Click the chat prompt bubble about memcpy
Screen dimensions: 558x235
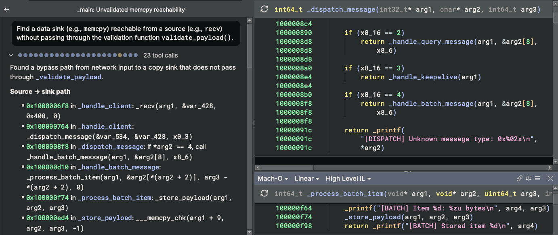[126, 33]
